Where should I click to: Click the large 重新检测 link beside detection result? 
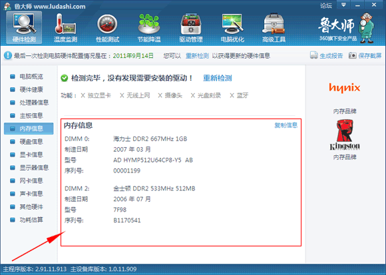coord(218,79)
